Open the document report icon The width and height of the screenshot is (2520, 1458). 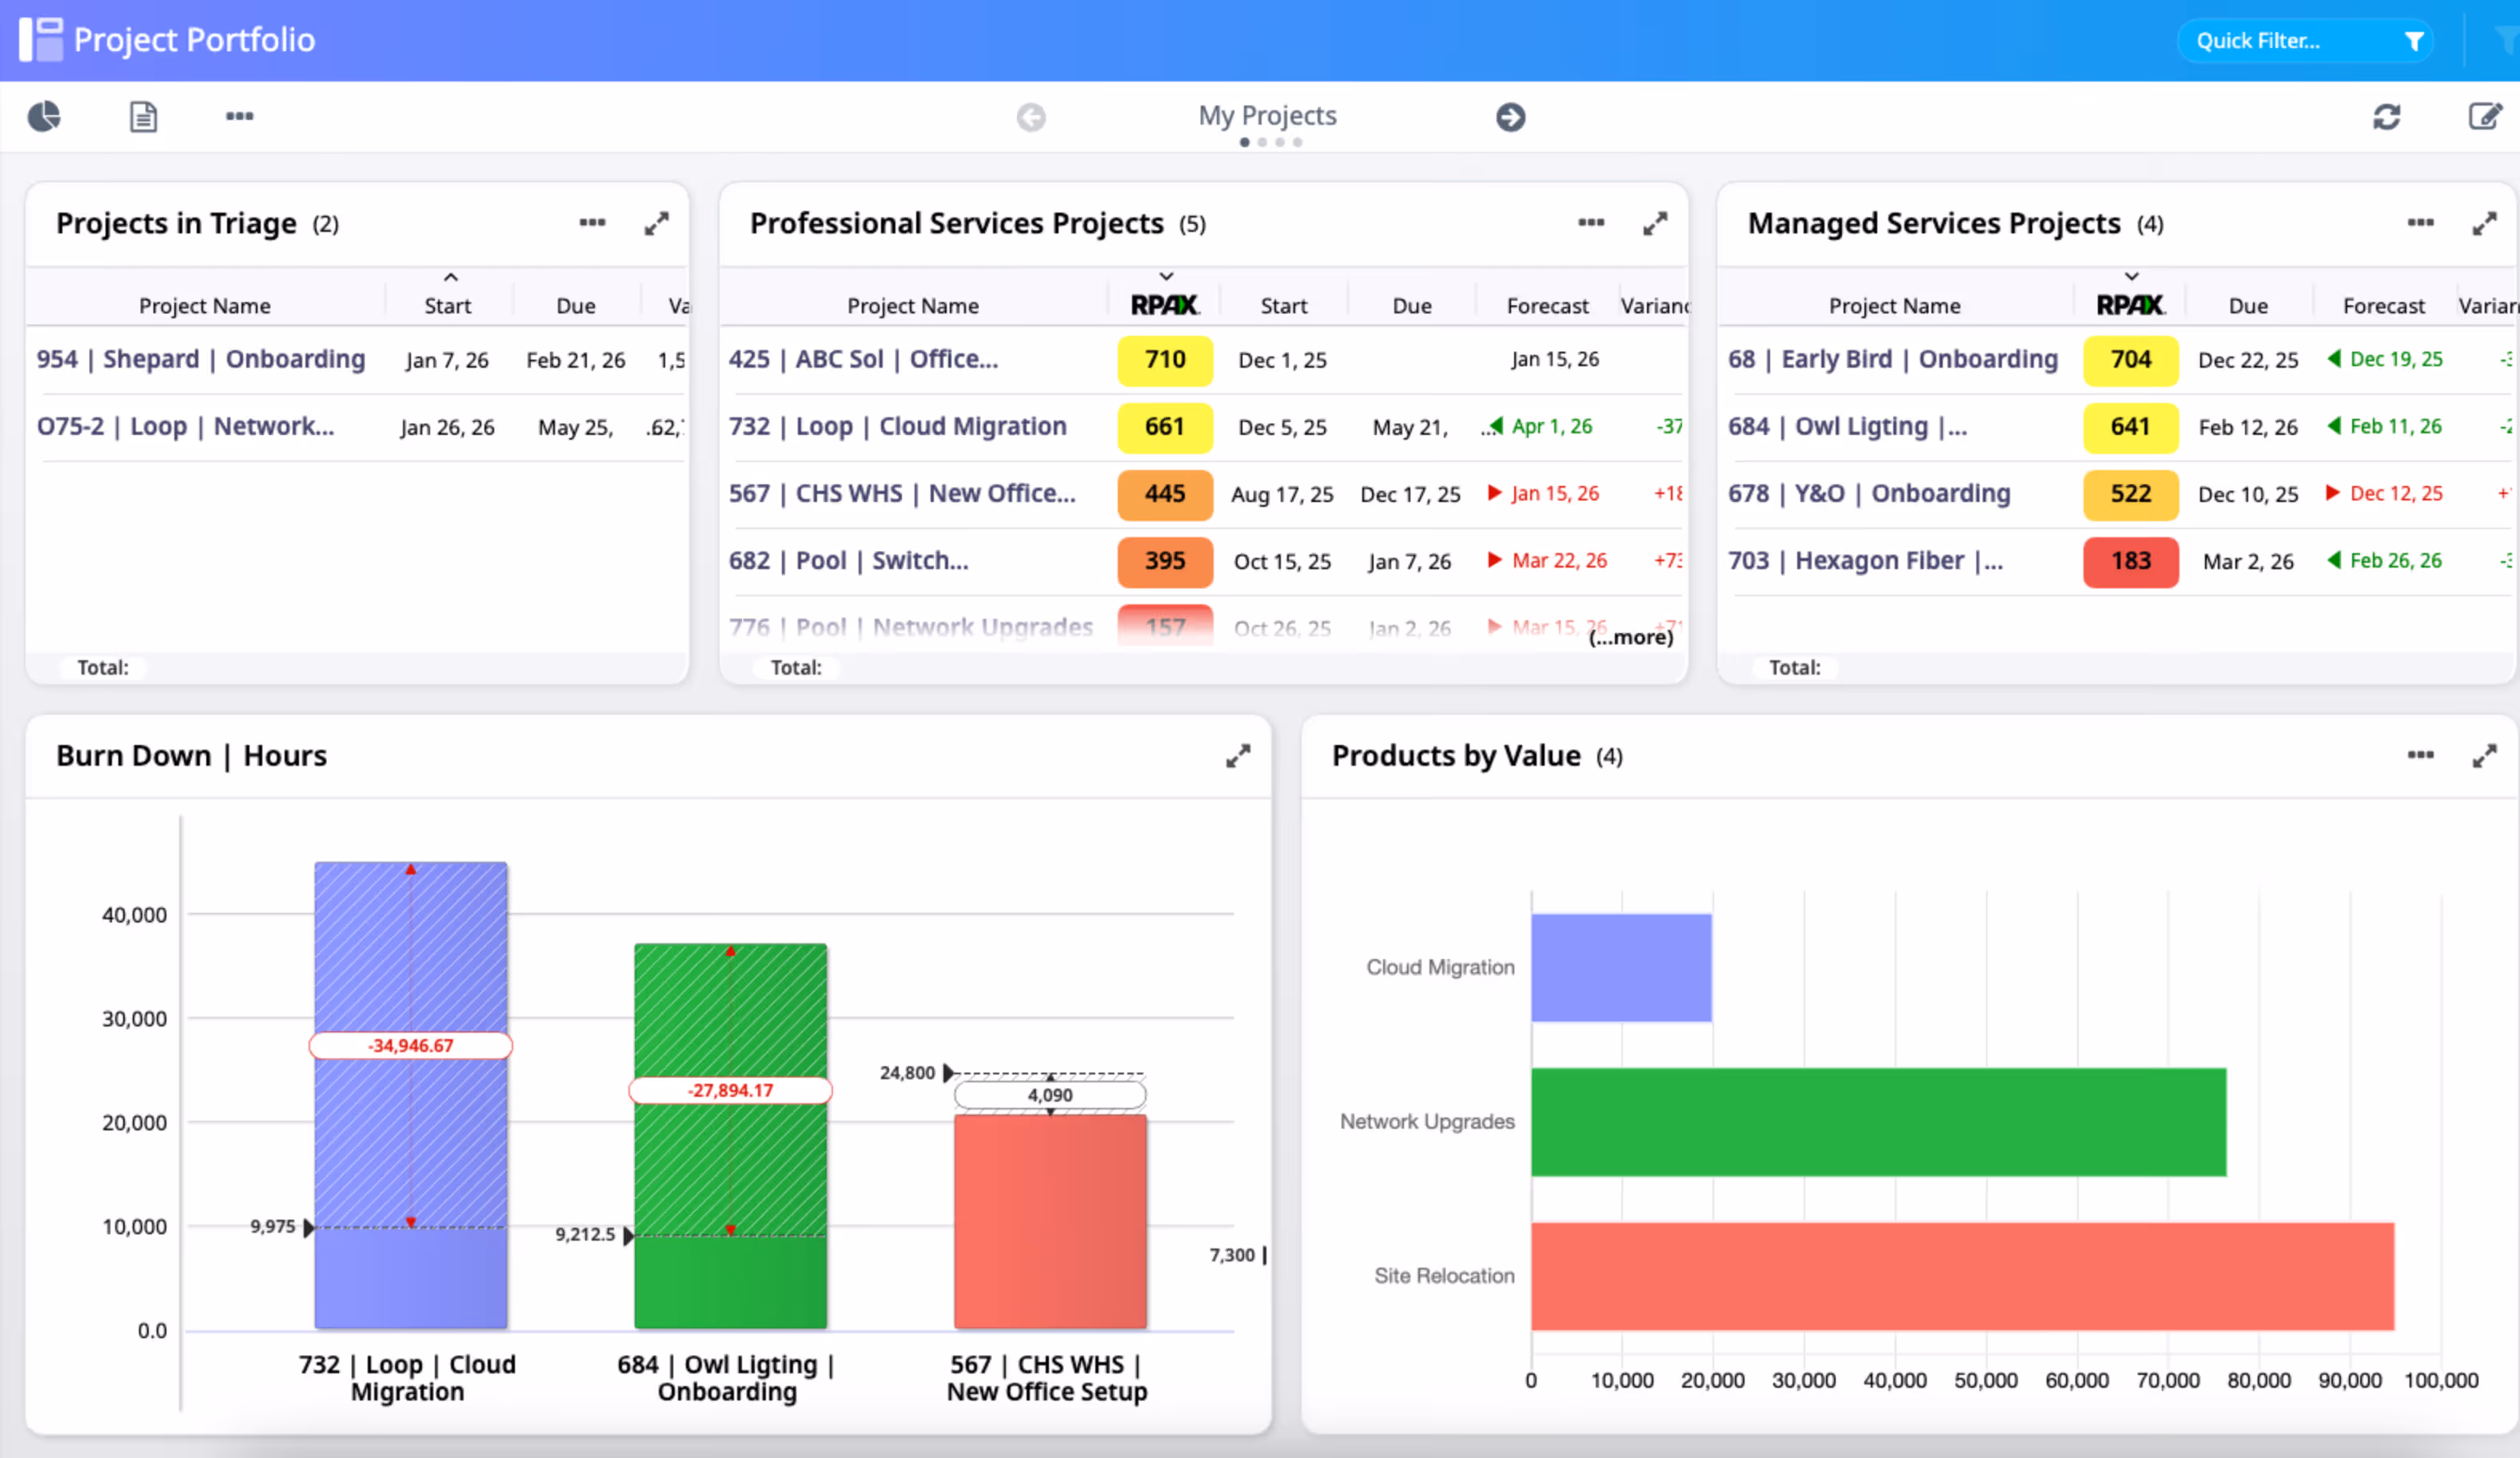143,116
